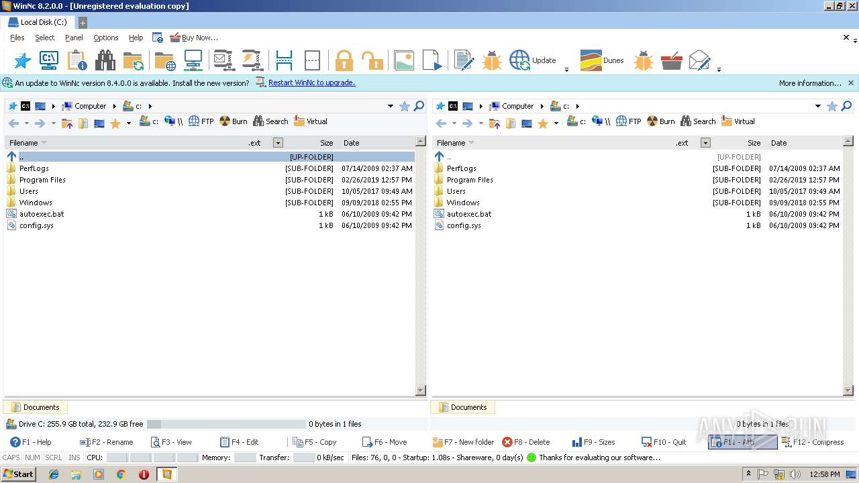Click the email zip compress toolbar icon
The image size is (859, 483).
[x=223, y=60]
